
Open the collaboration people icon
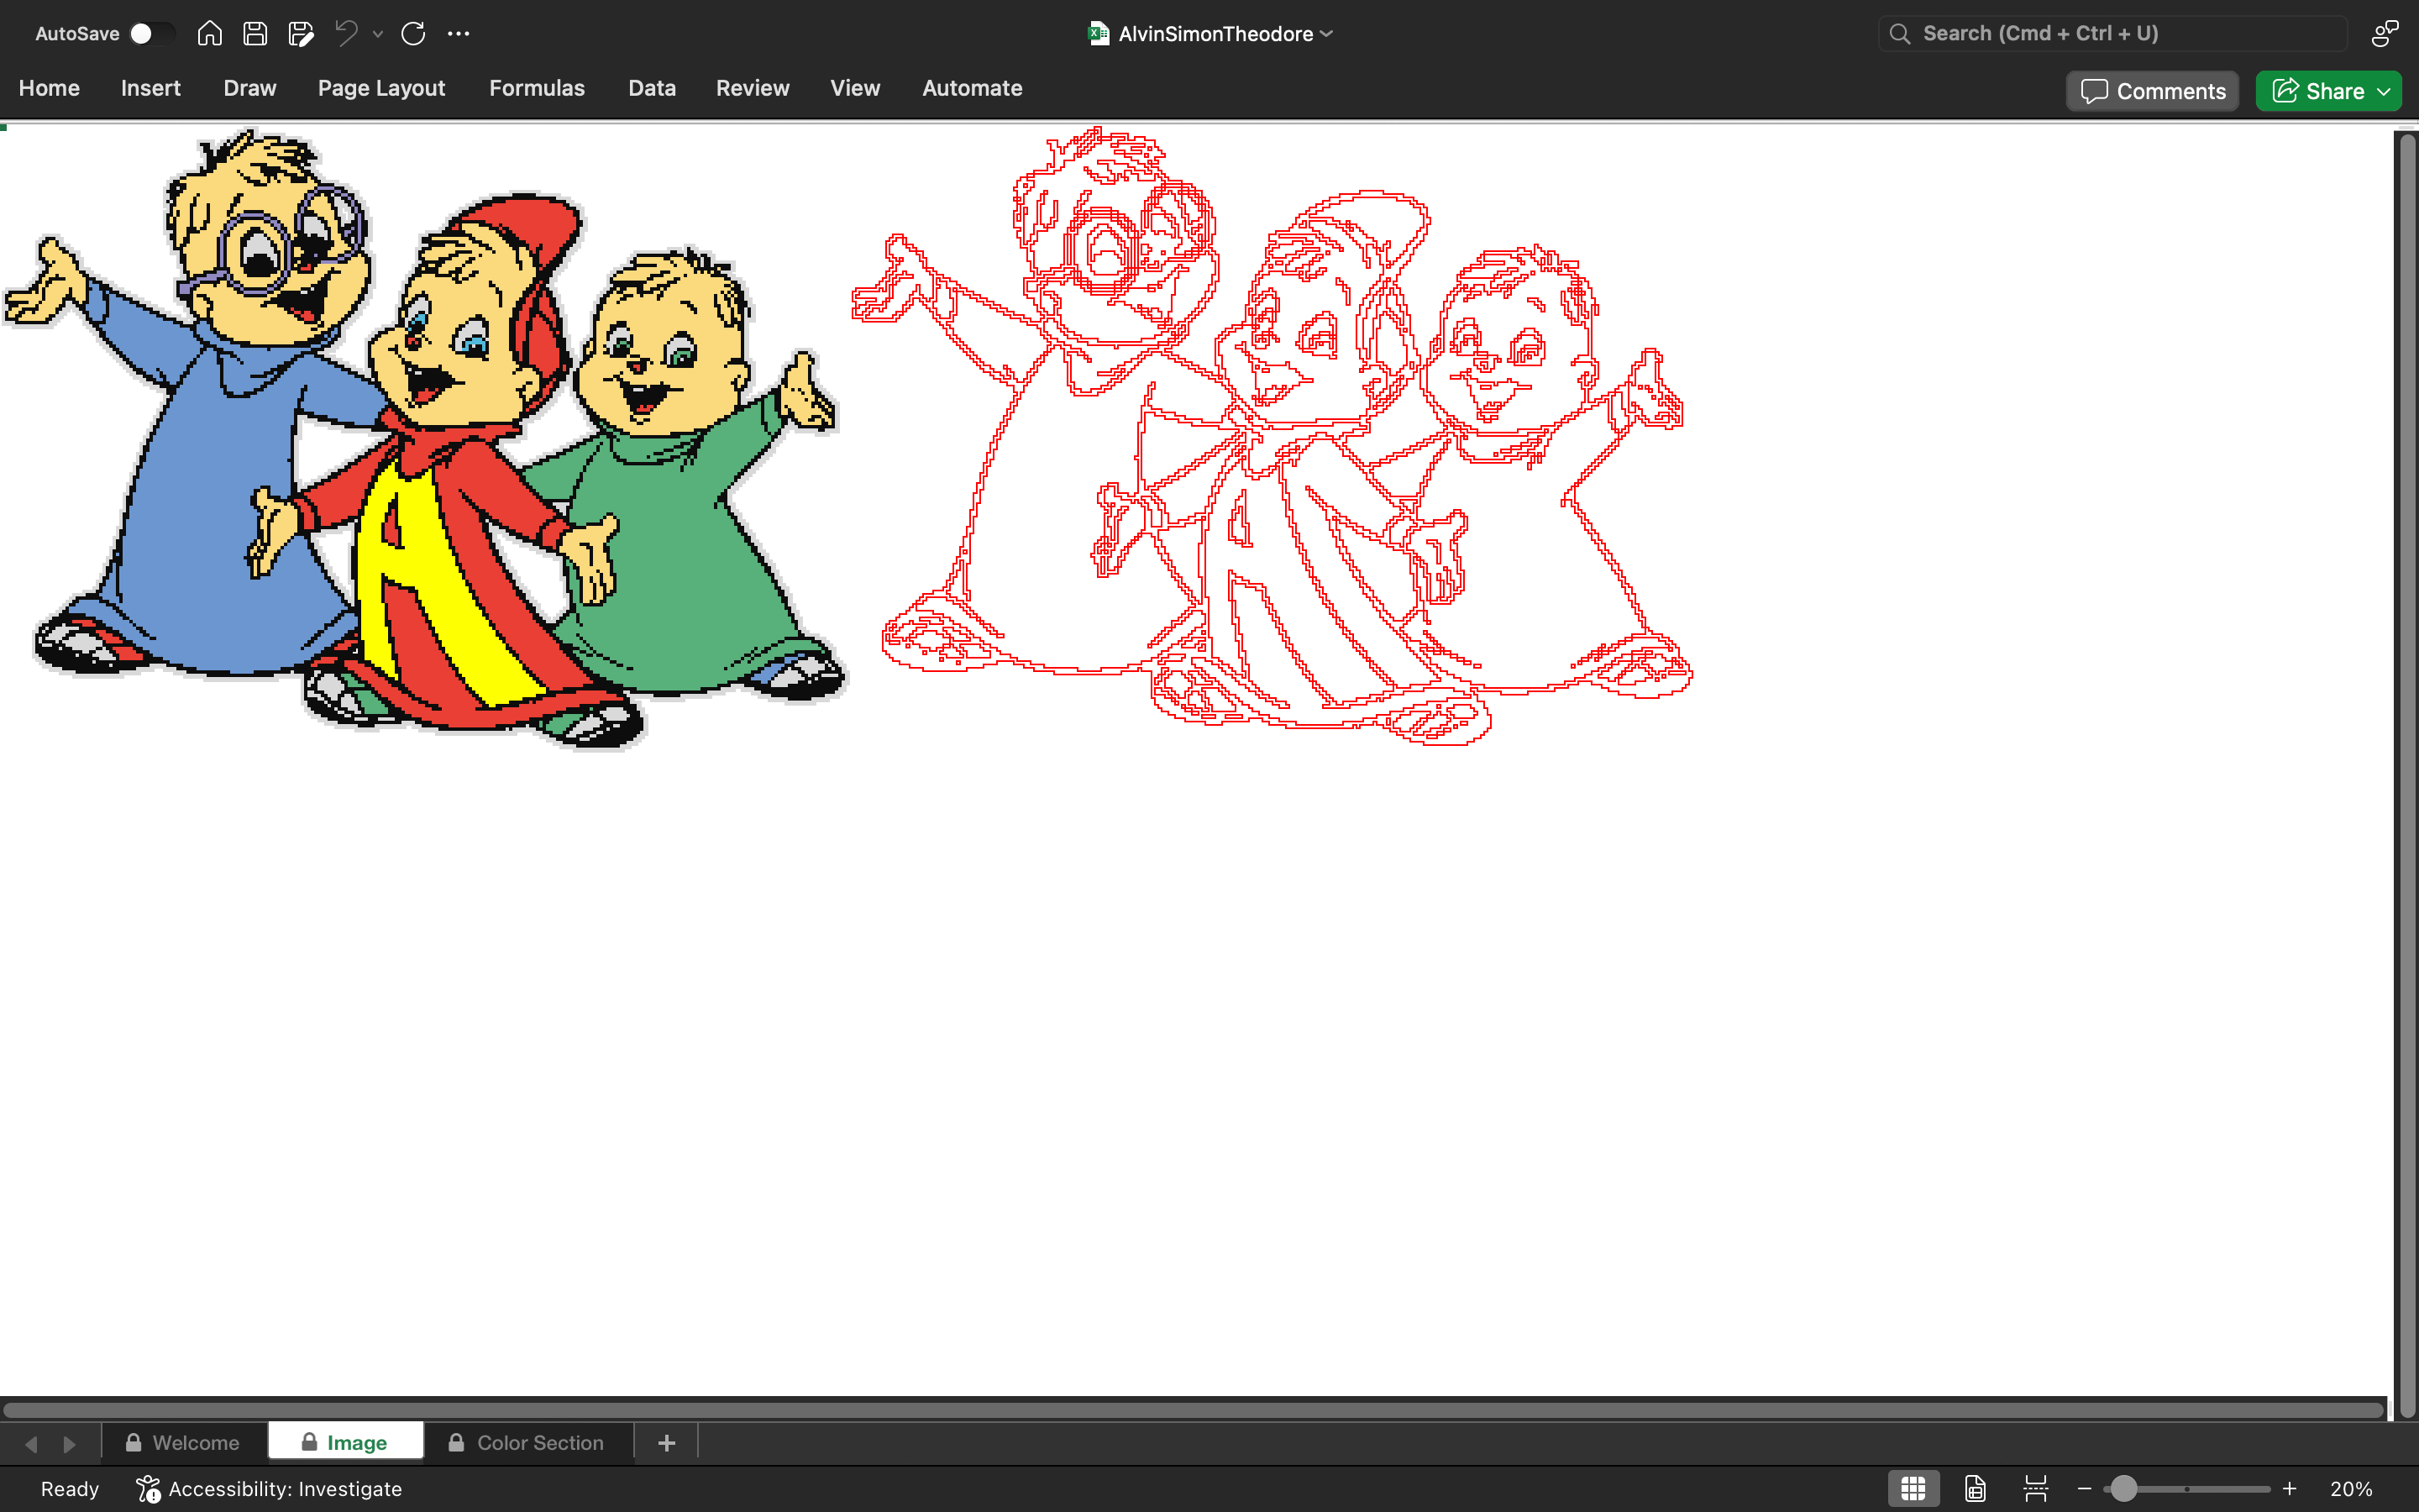2384,34
